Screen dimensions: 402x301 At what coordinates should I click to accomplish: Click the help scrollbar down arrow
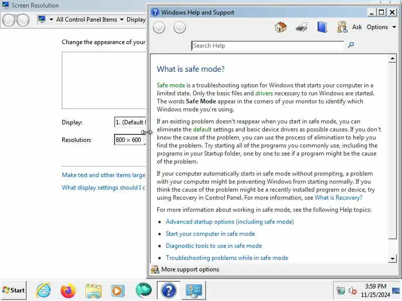pyautogui.click(x=392, y=258)
